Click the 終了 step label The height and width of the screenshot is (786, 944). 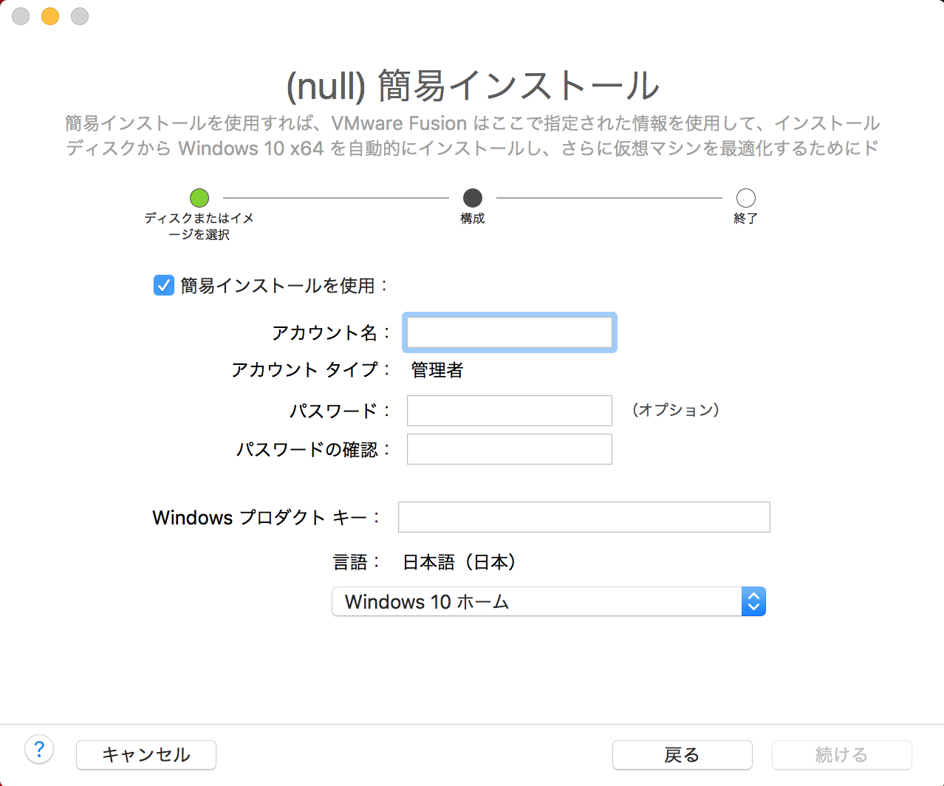[x=746, y=219]
